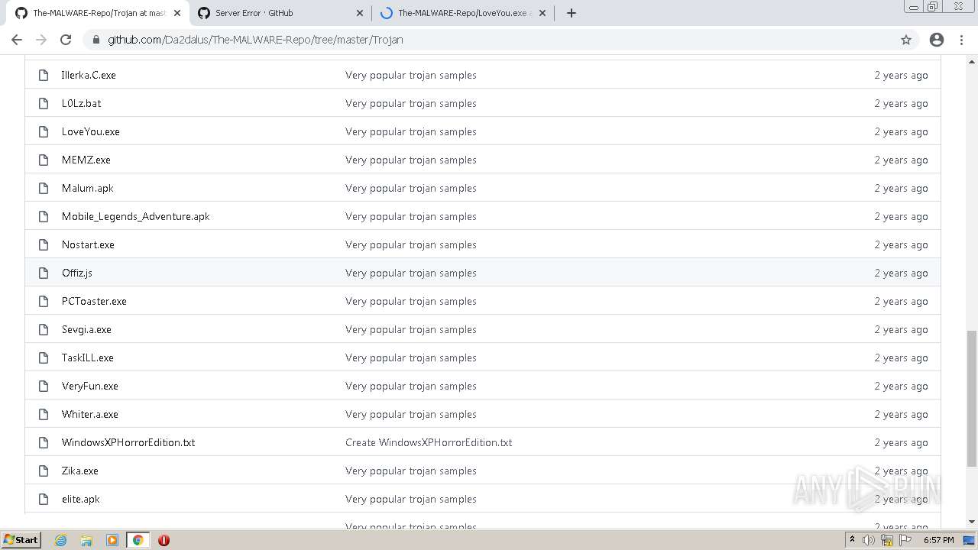Close the LoveYou.exe tab
The image size is (978, 550).
542,13
